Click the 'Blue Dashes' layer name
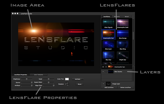This screenshot has width=164, height=104. click(118, 72)
